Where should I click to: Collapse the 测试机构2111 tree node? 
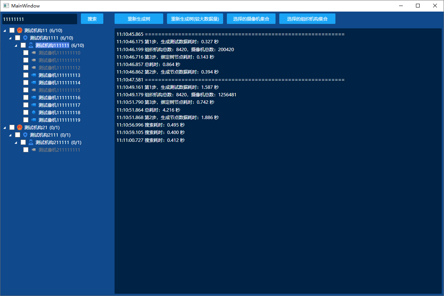click(x=10, y=135)
